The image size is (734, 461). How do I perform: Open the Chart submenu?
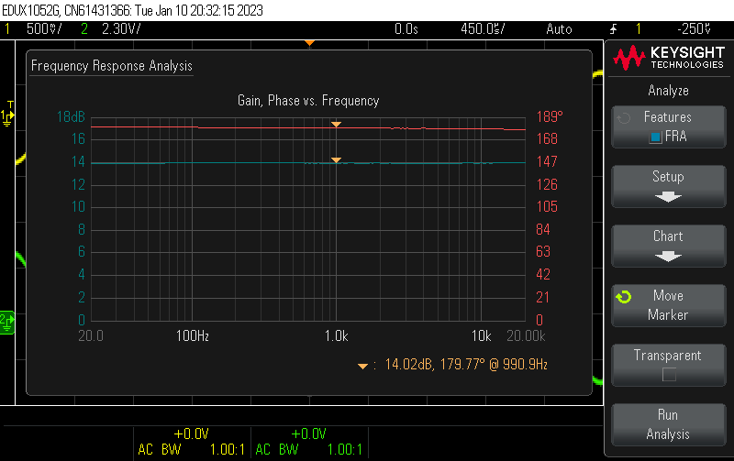click(669, 246)
